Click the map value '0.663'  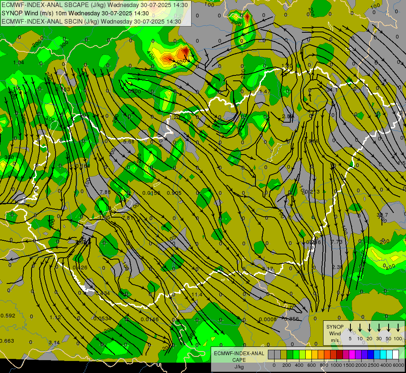click(x=7, y=341)
